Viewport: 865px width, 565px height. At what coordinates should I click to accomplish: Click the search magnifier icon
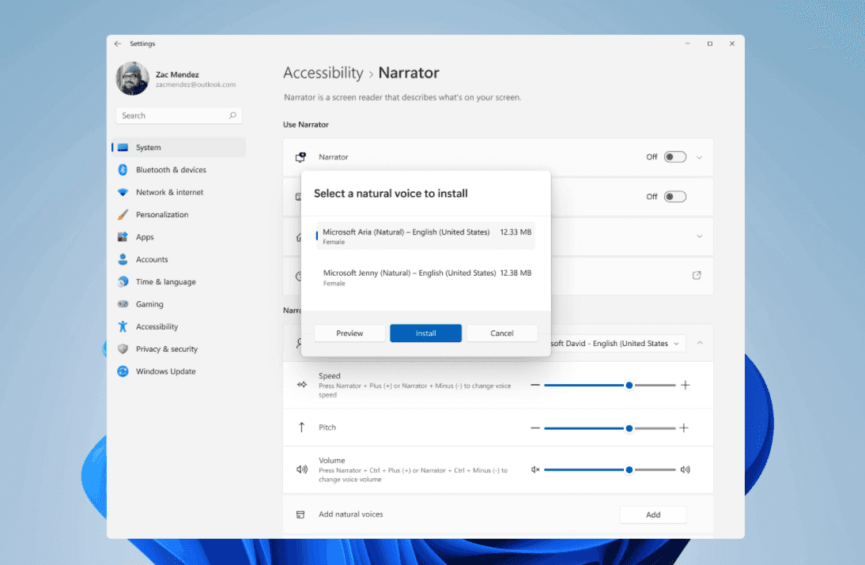pyautogui.click(x=232, y=115)
